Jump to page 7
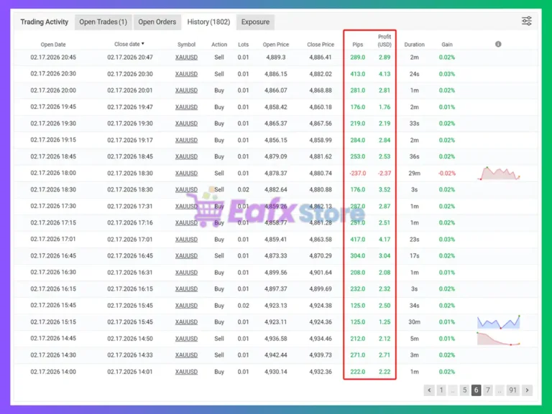Image resolution: width=552 pixels, height=414 pixels. (x=488, y=390)
